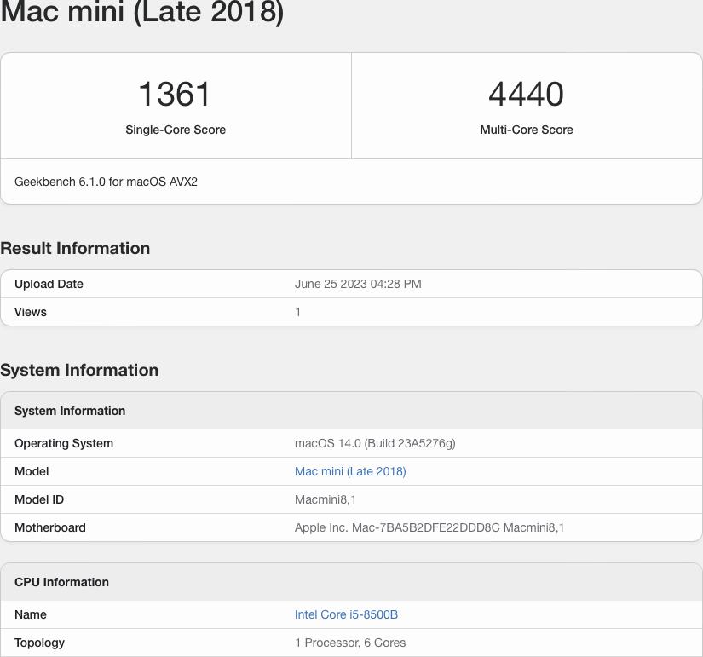
Task: Click the Motherboard label
Action: pyautogui.click(x=49, y=527)
